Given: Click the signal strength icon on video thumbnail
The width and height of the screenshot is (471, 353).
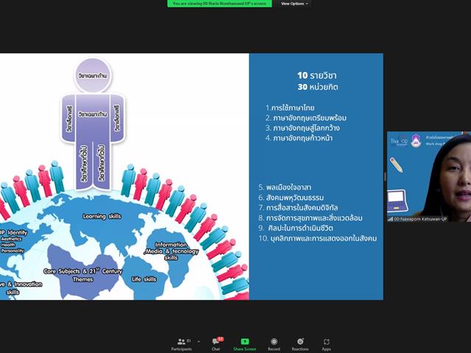Looking at the screenshot, I should click(390, 219).
